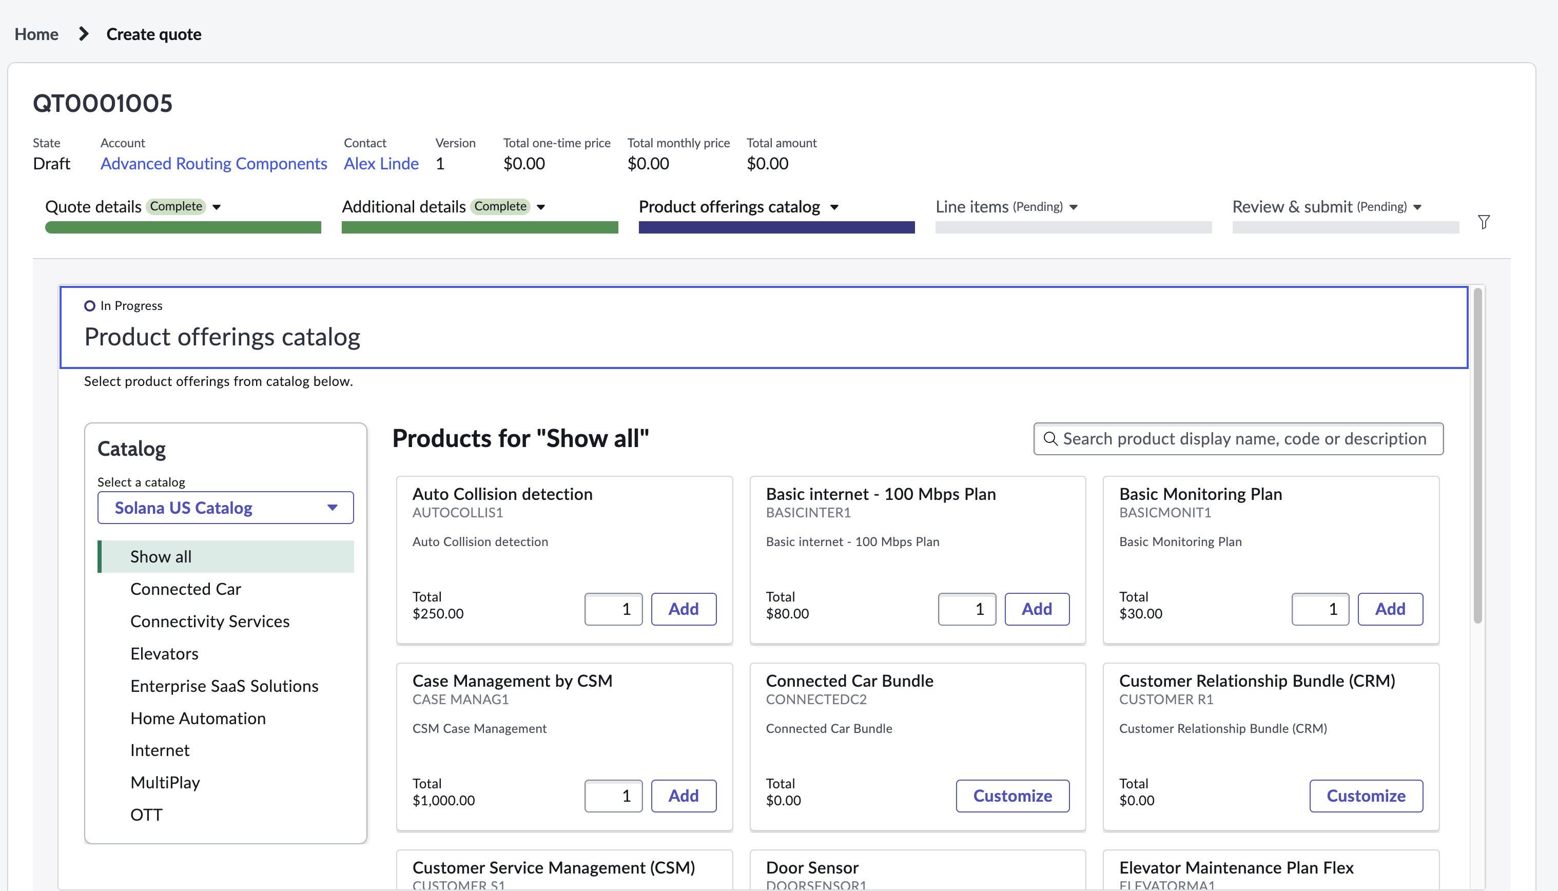Open Line items step

(x=972, y=207)
